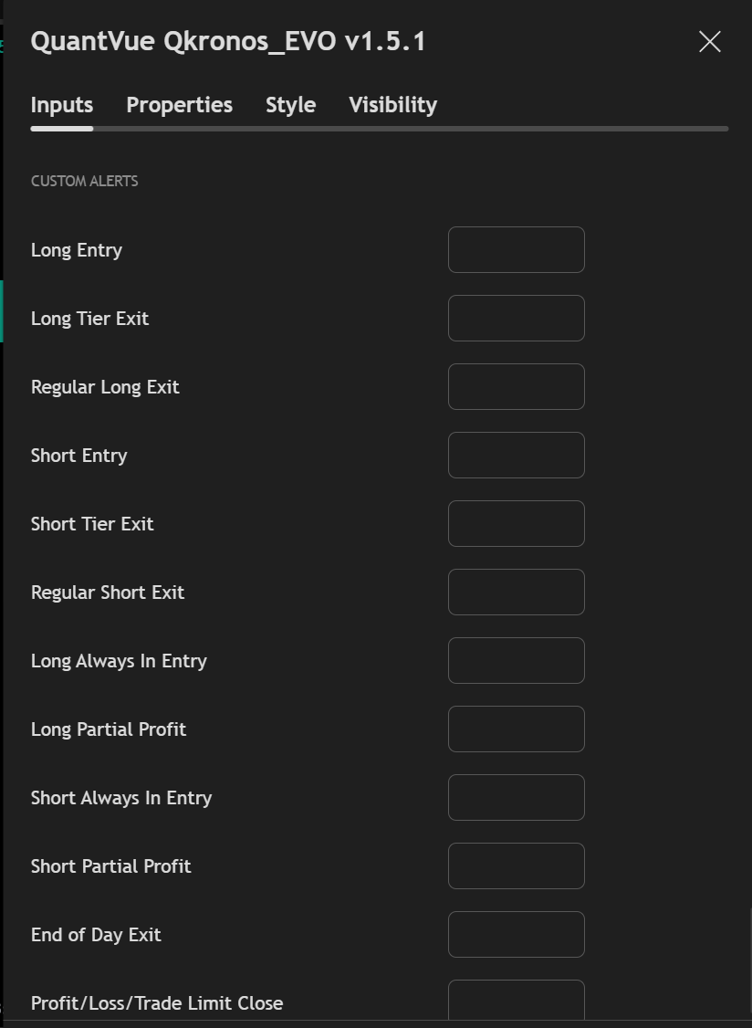Screen dimensions: 752x1028
Task: Click the QuantVue Qkronos_EVO v1.5.1 dialog title
Action: click(x=228, y=42)
